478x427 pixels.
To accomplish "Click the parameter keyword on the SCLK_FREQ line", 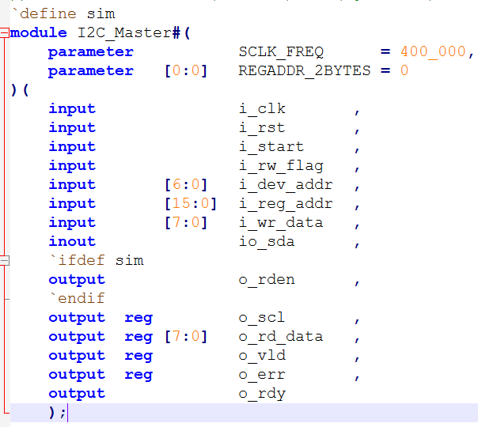I will (x=91, y=52).
